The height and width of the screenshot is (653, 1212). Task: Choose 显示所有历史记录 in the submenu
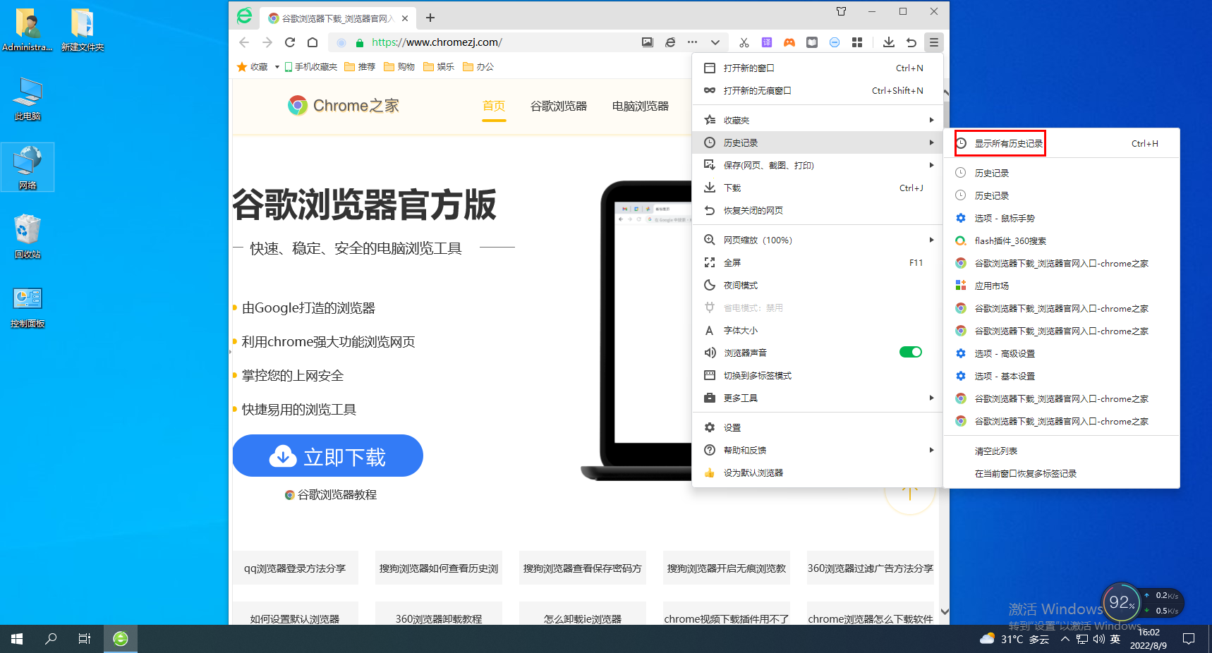click(x=1062, y=144)
